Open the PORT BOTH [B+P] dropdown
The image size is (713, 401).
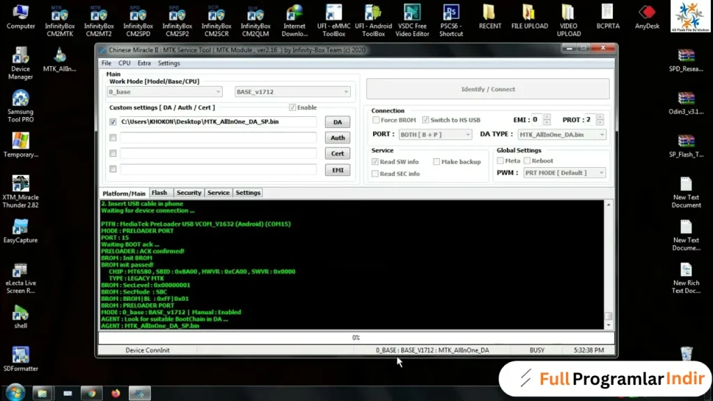[x=435, y=134]
